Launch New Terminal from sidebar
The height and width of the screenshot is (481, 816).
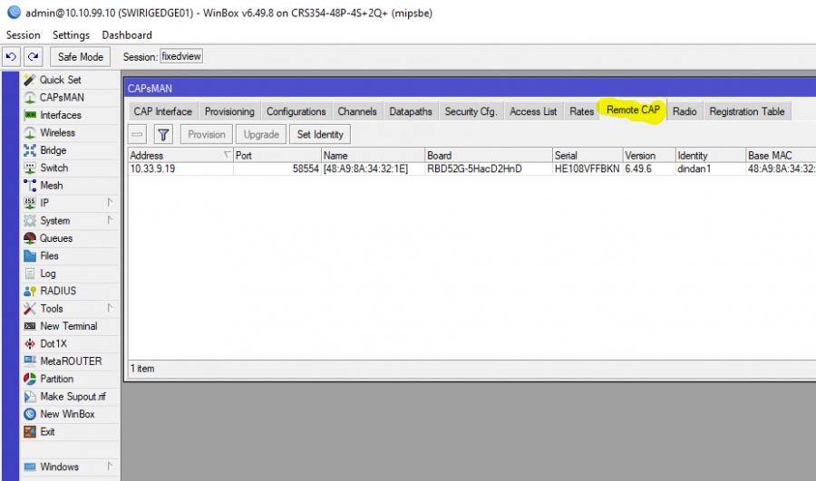pyautogui.click(x=68, y=326)
